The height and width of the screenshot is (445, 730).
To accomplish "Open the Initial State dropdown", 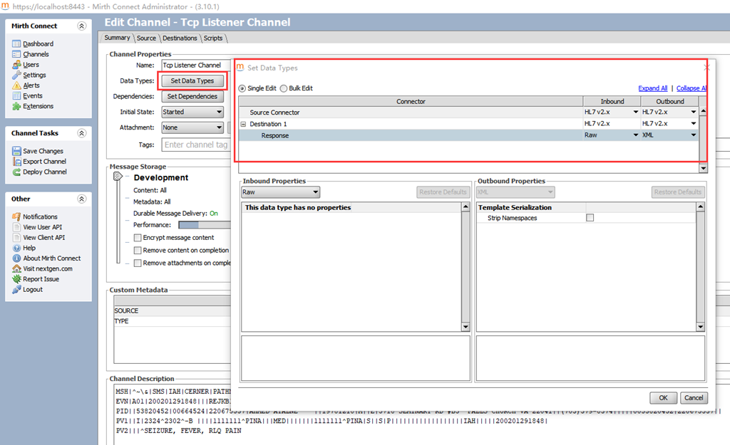I will [x=192, y=112].
